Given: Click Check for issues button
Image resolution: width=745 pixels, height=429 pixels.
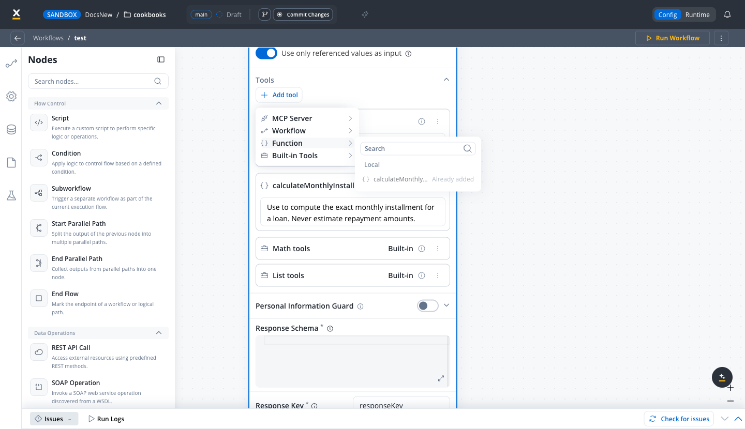Looking at the screenshot, I should (x=679, y=419).
